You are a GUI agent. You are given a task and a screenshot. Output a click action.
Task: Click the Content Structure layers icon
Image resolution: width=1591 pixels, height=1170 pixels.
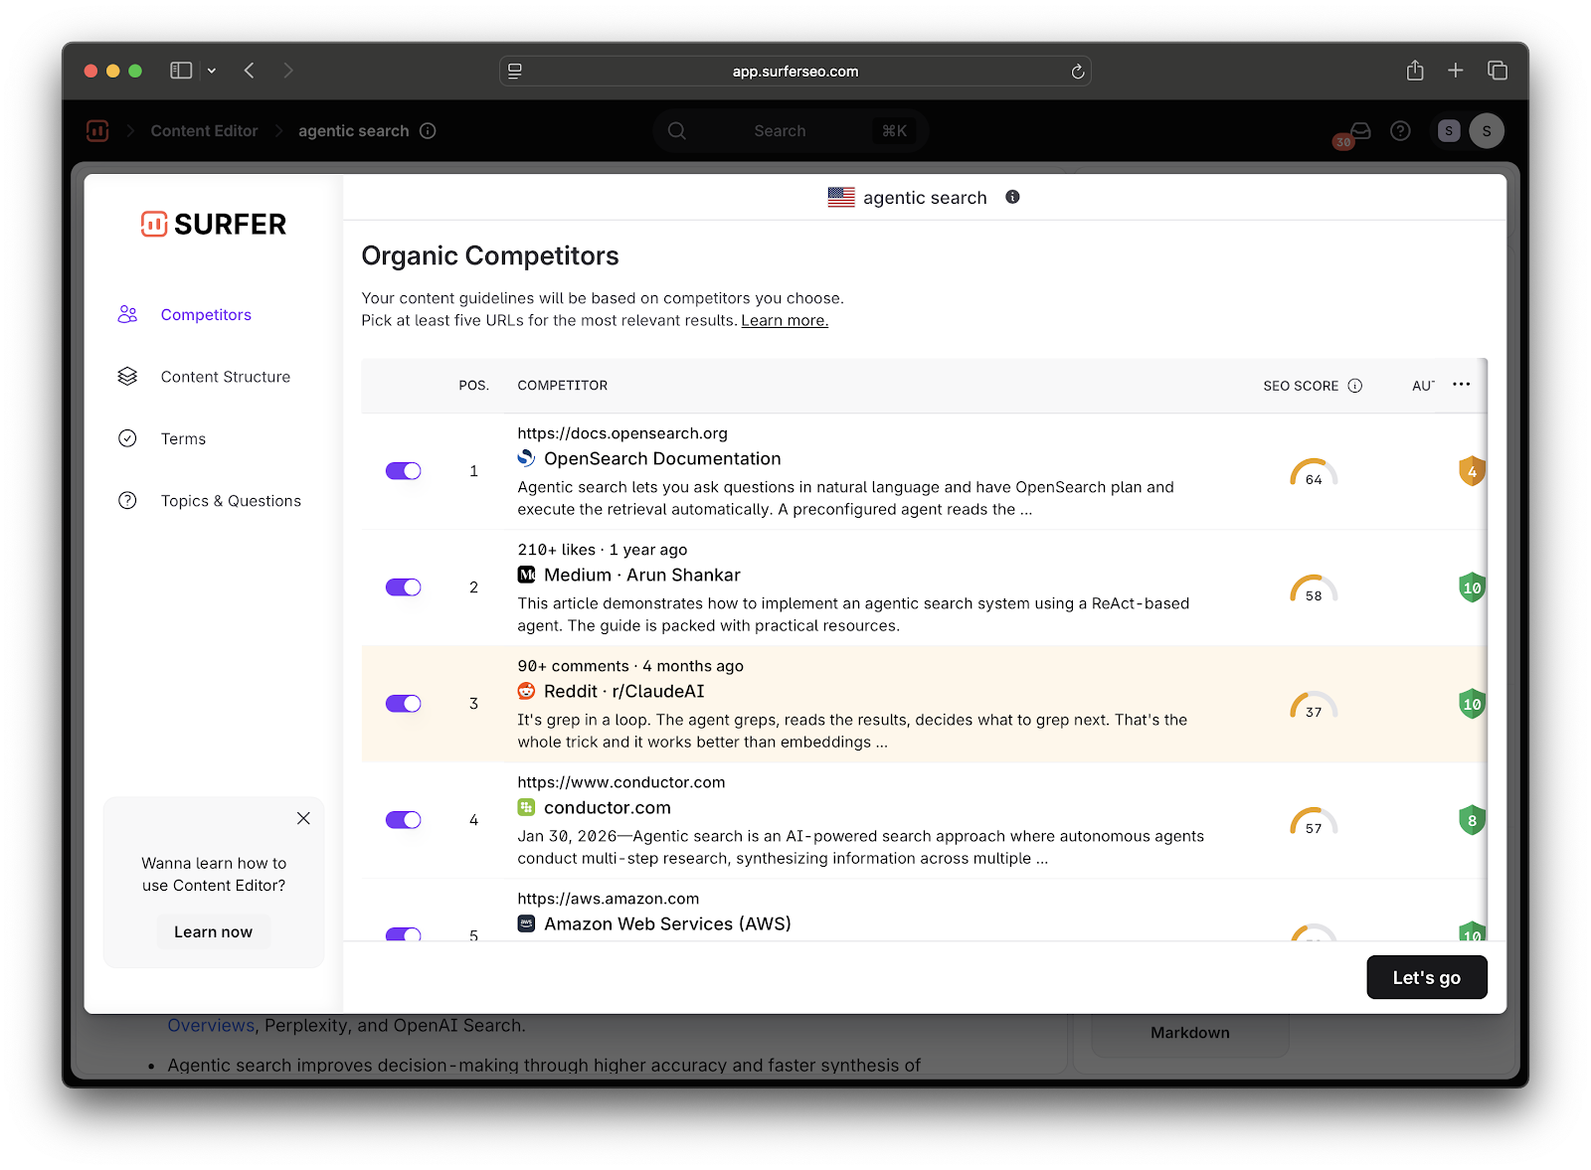coord(127,377)
